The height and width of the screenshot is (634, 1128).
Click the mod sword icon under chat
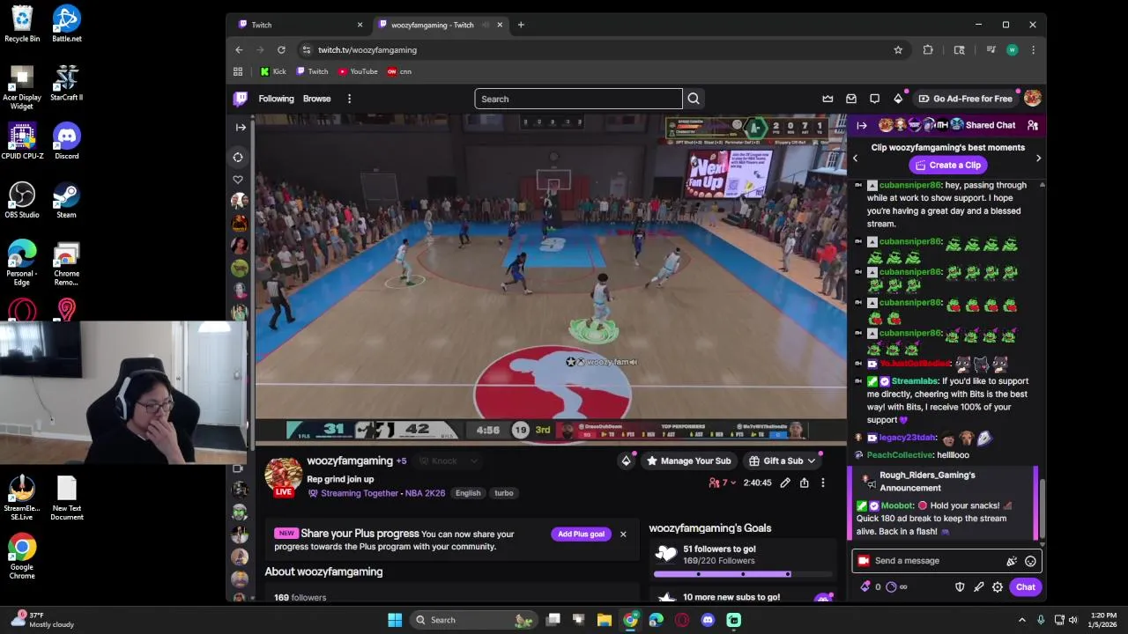[978, 587]
